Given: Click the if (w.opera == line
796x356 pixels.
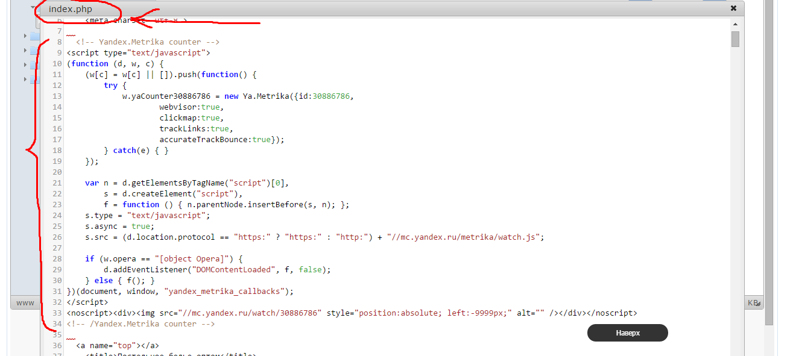Looking at the screenshot, I should [164, 259].
